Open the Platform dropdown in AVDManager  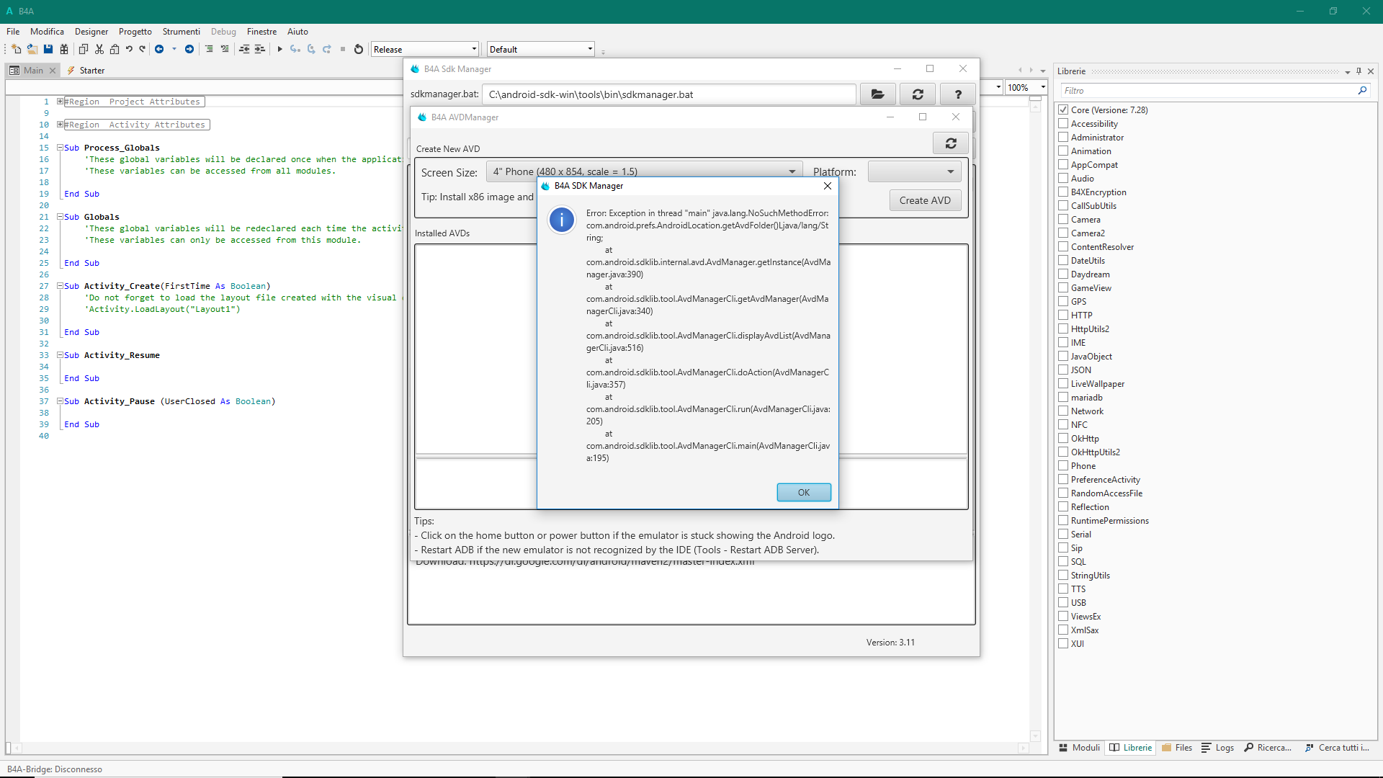(x=915, y=171)
